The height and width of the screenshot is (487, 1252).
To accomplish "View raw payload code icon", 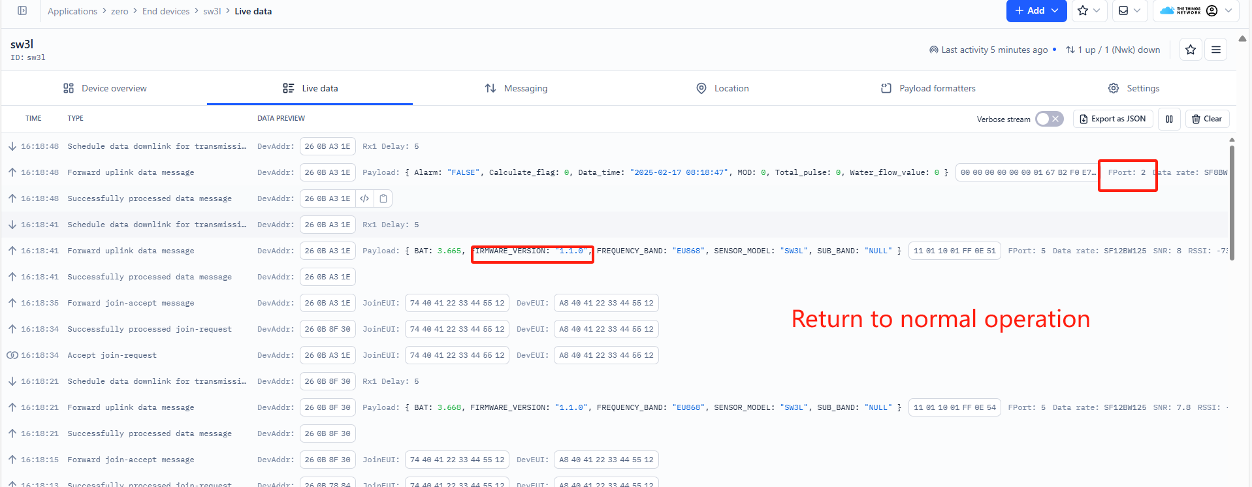I will coord(364,198).
